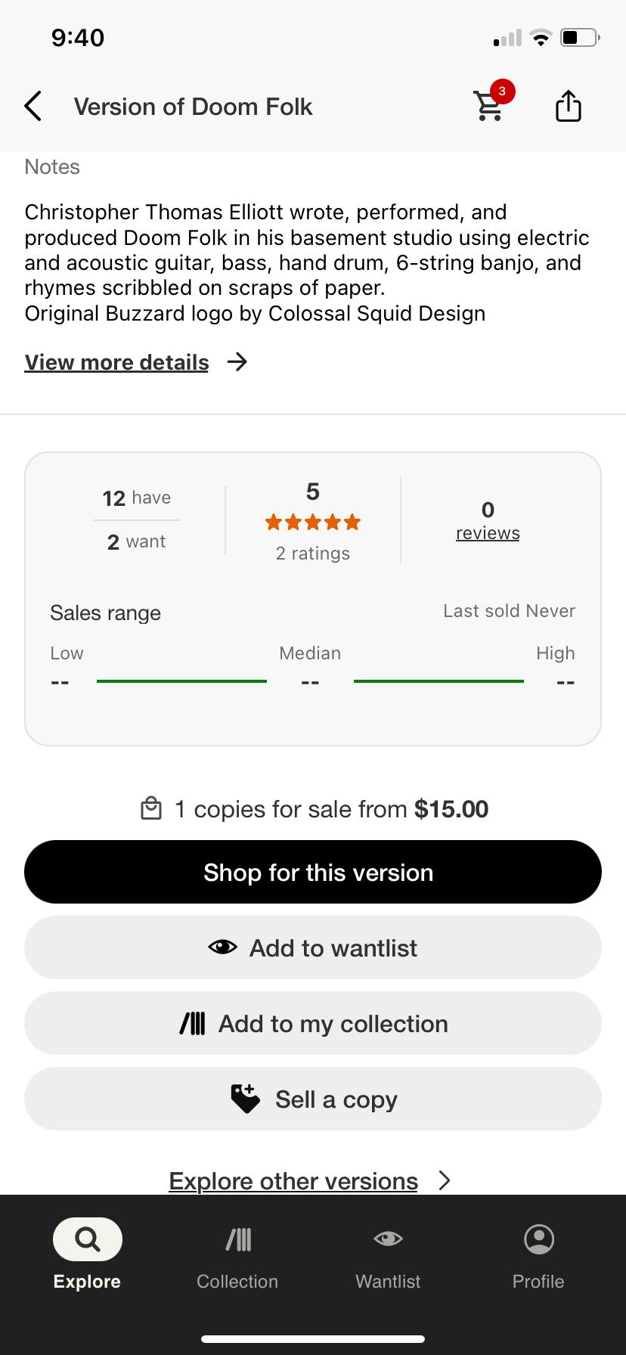Viewport: 626px width, 1355px height.
Task: Tap the back arrow icon
Action: click(33, 107)
